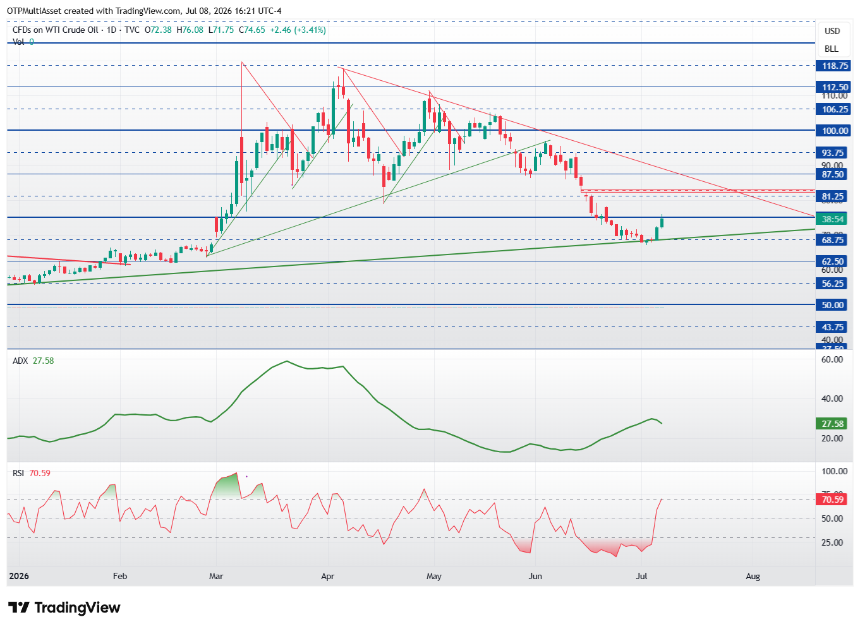Click the Jun label on the time axis

point(535,576)
